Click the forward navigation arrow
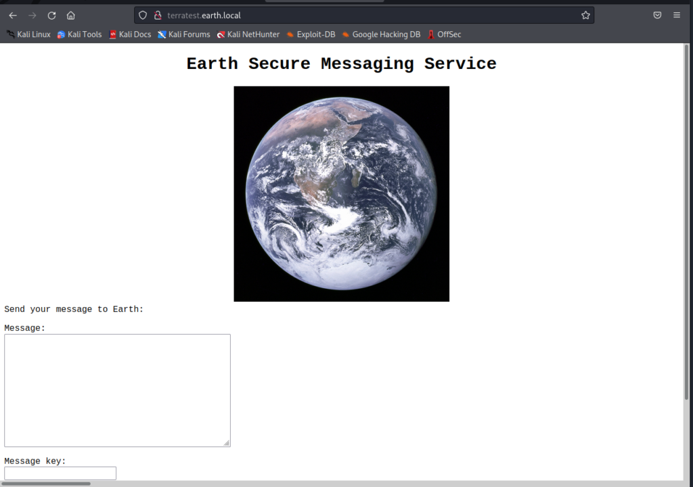Image resolution: width=693 pixels, height=487 pixels. tap(32, 16)
